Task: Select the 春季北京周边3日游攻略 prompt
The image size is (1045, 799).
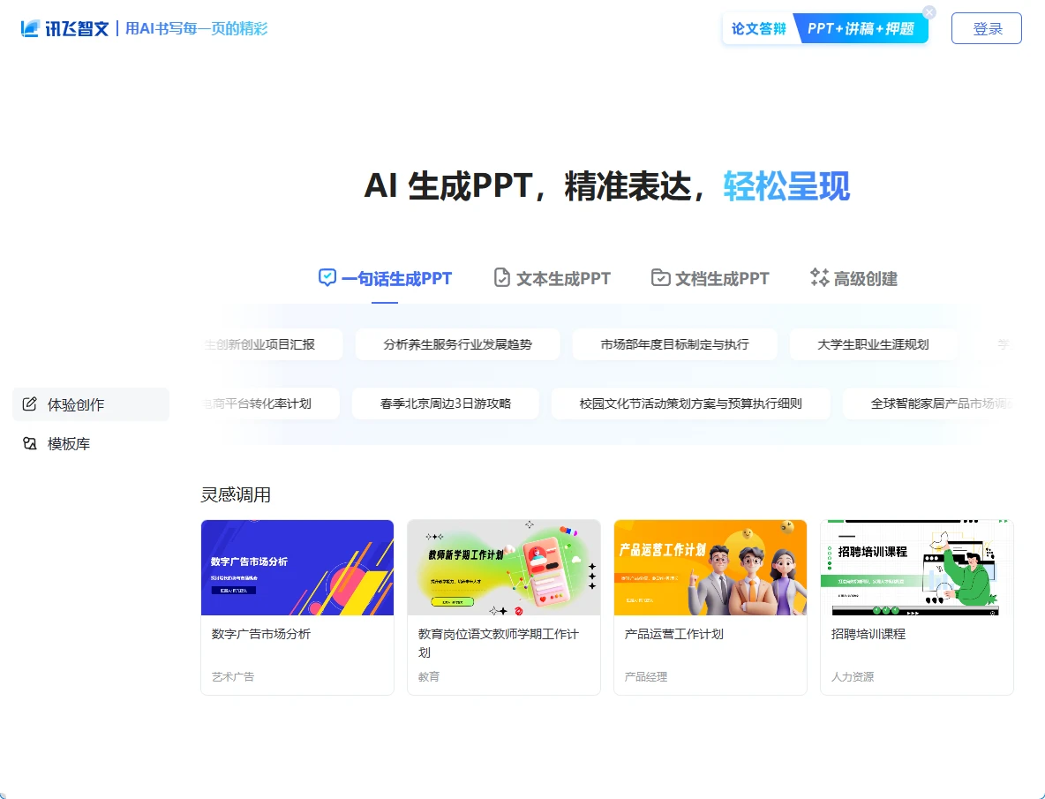Action: pyautogui.click(x=445, y=403)
